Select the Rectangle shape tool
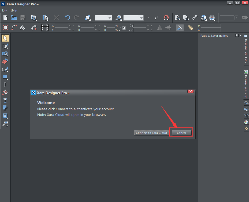Screen dimensions: 249x202 pos(5,77)
